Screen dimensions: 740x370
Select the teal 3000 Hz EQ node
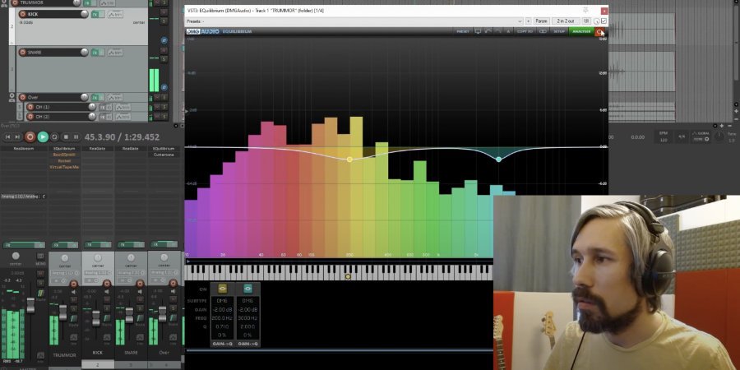point(499,160)
